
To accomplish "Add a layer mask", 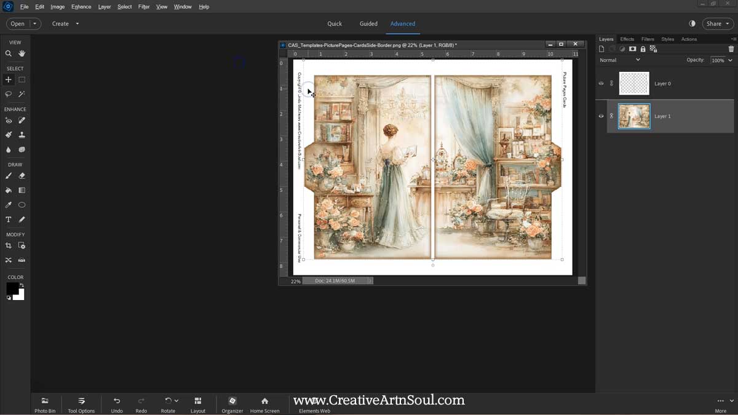I will tap(632, 49).
